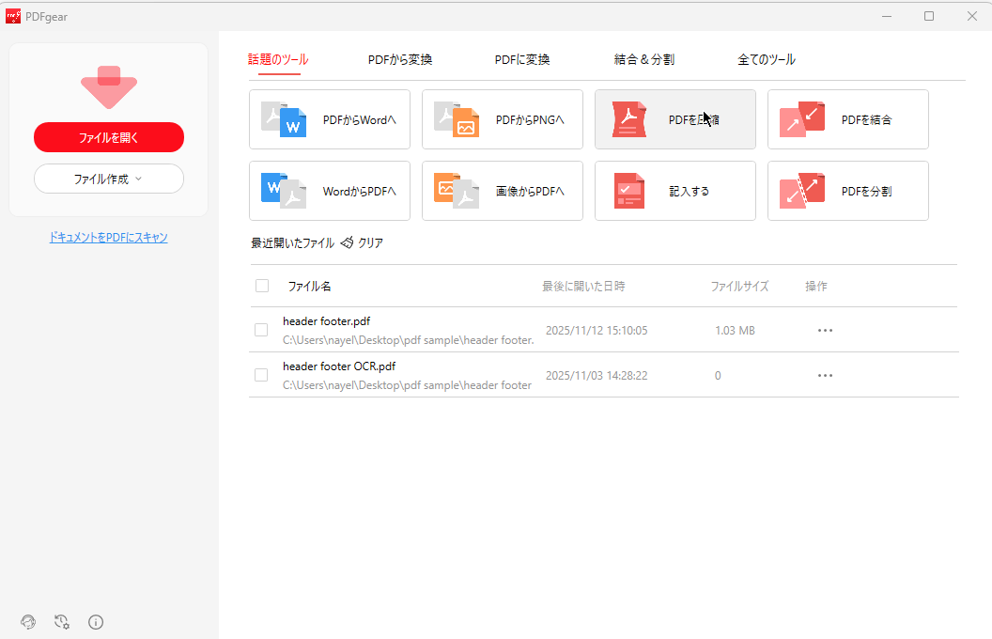Open the PDFを分割 split tool
The image size is (992, 639).
click(x=847, y=191)
